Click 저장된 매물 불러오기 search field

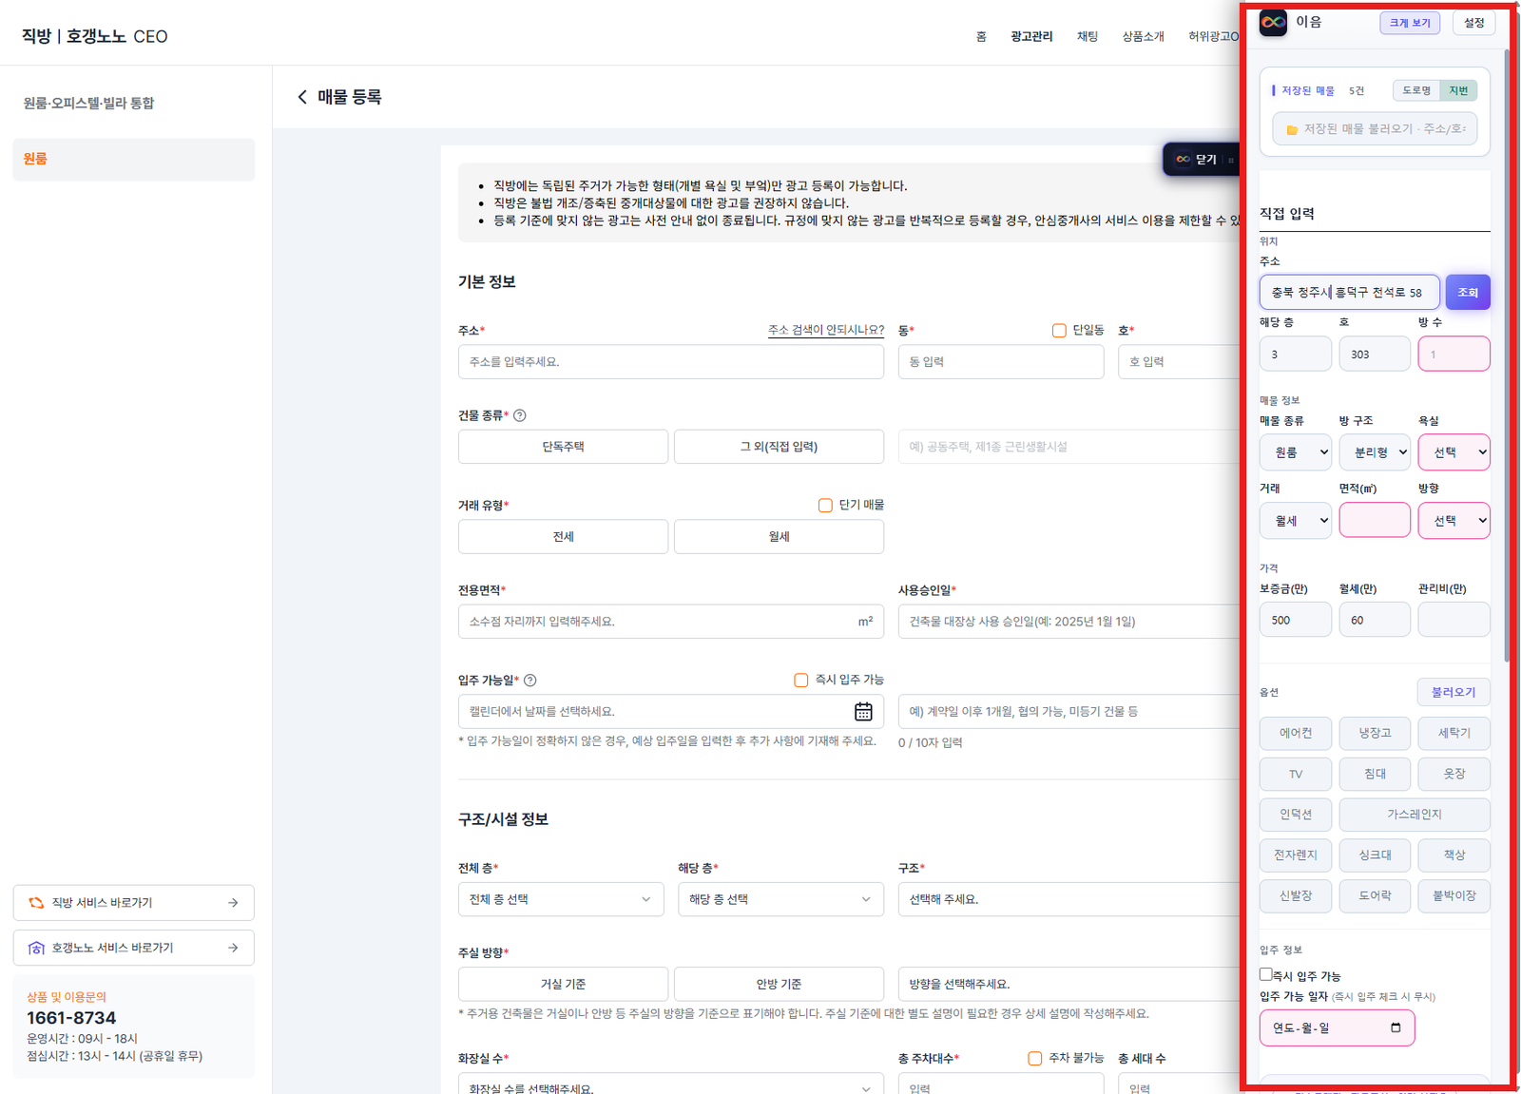click(1375, 129)
